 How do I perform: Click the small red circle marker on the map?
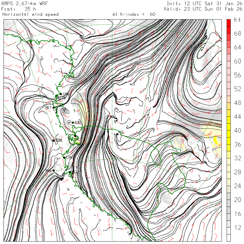tap(192, 171)
